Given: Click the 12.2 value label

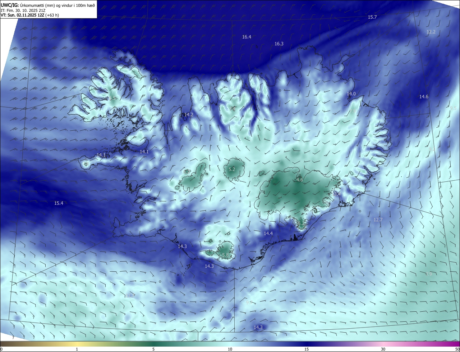Looking at the screenshot, I should [431, 32].
